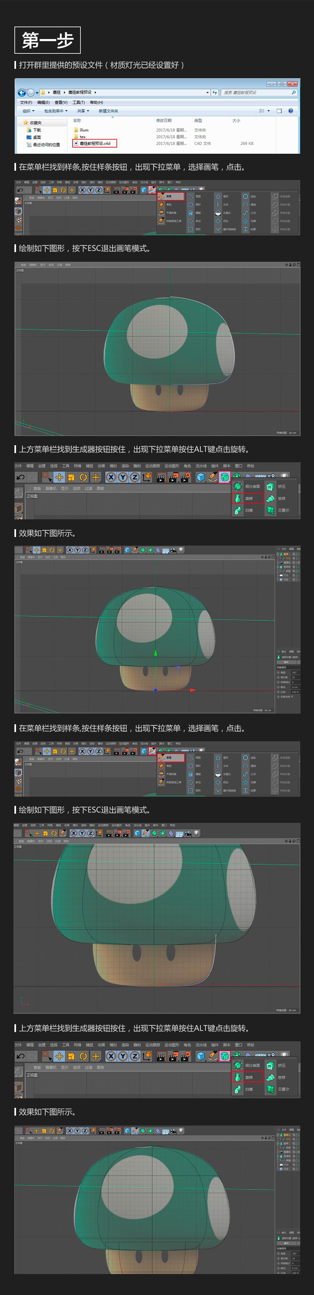Viewport: 314px width, 1295px height.
Task: Click the Explorer back arrow button
Action: click(x=22, y=92)
